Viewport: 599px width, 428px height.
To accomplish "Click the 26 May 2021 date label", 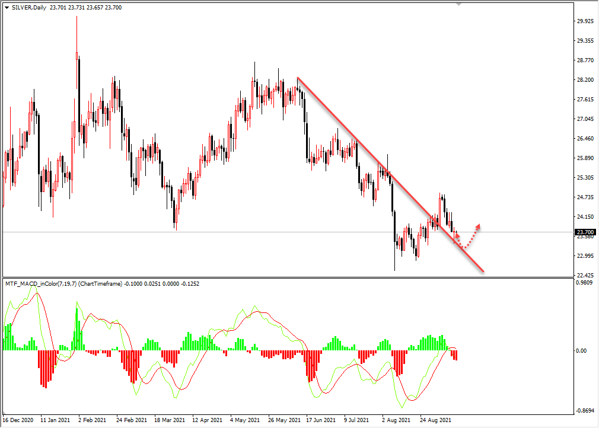I will tap(284, 420).
